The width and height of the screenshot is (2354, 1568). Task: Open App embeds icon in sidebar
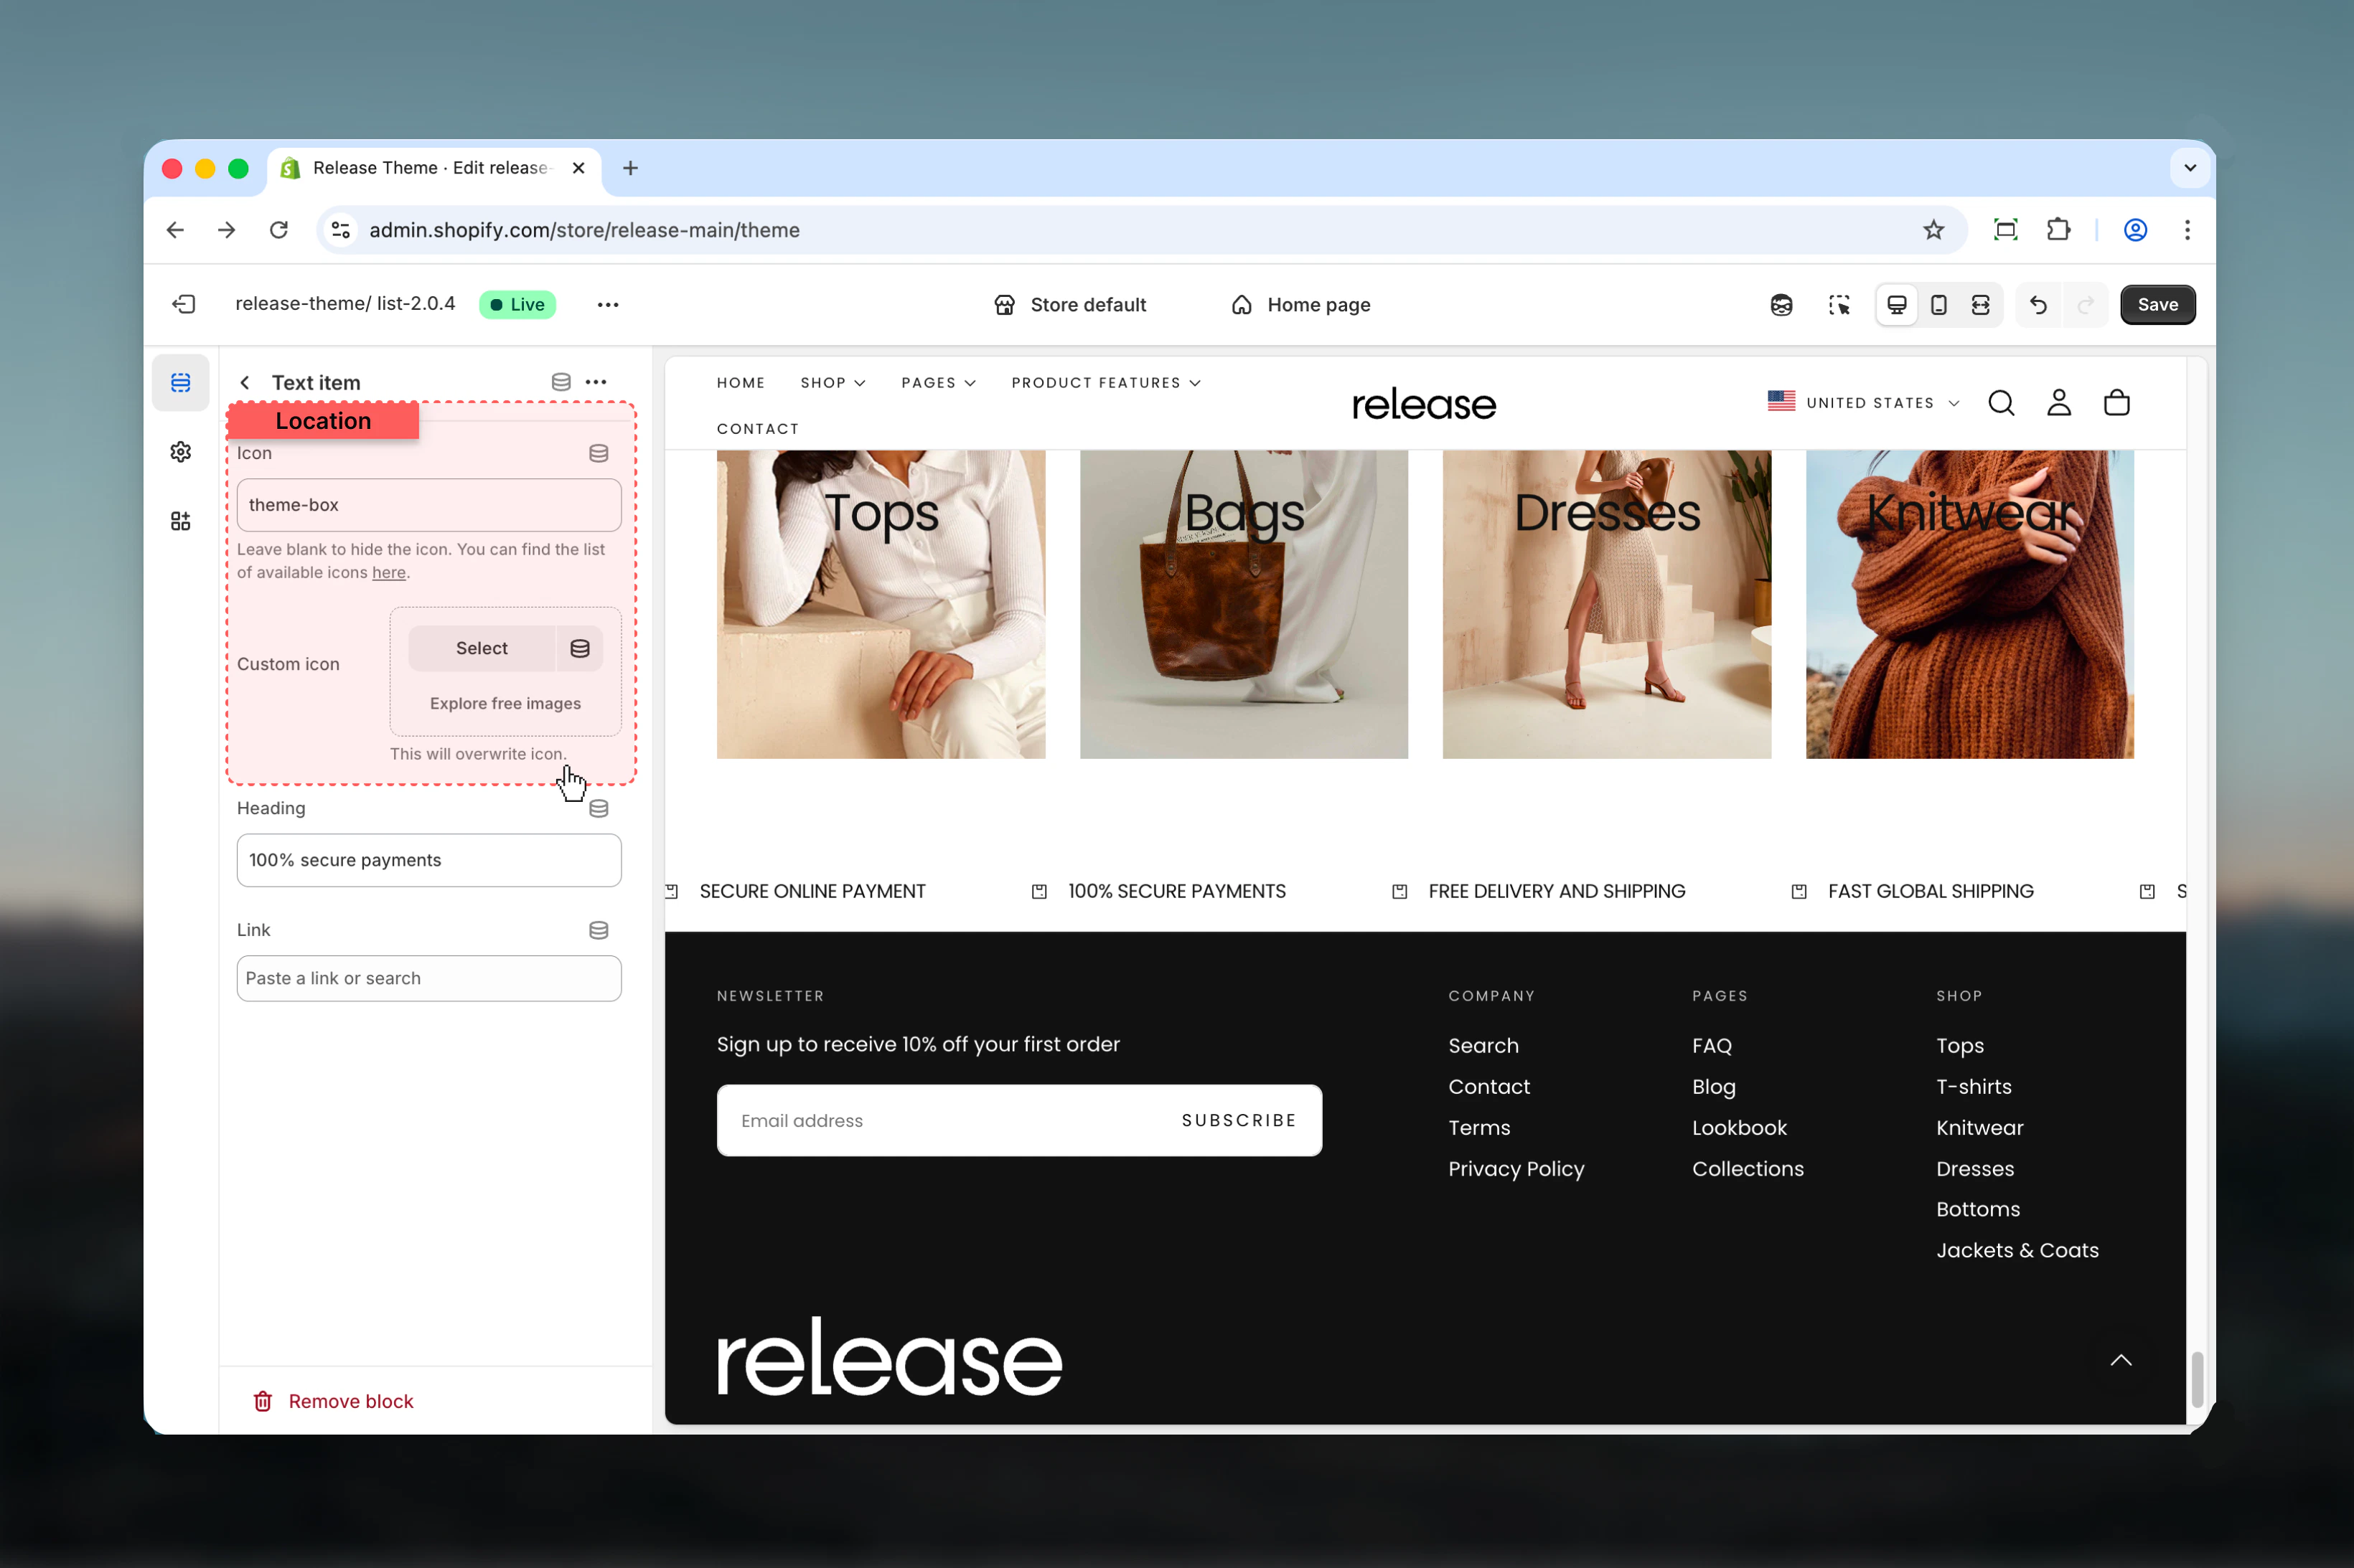180,521
